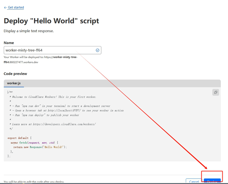Click the Display a simple text response subtitle

(x=29, y=31)
